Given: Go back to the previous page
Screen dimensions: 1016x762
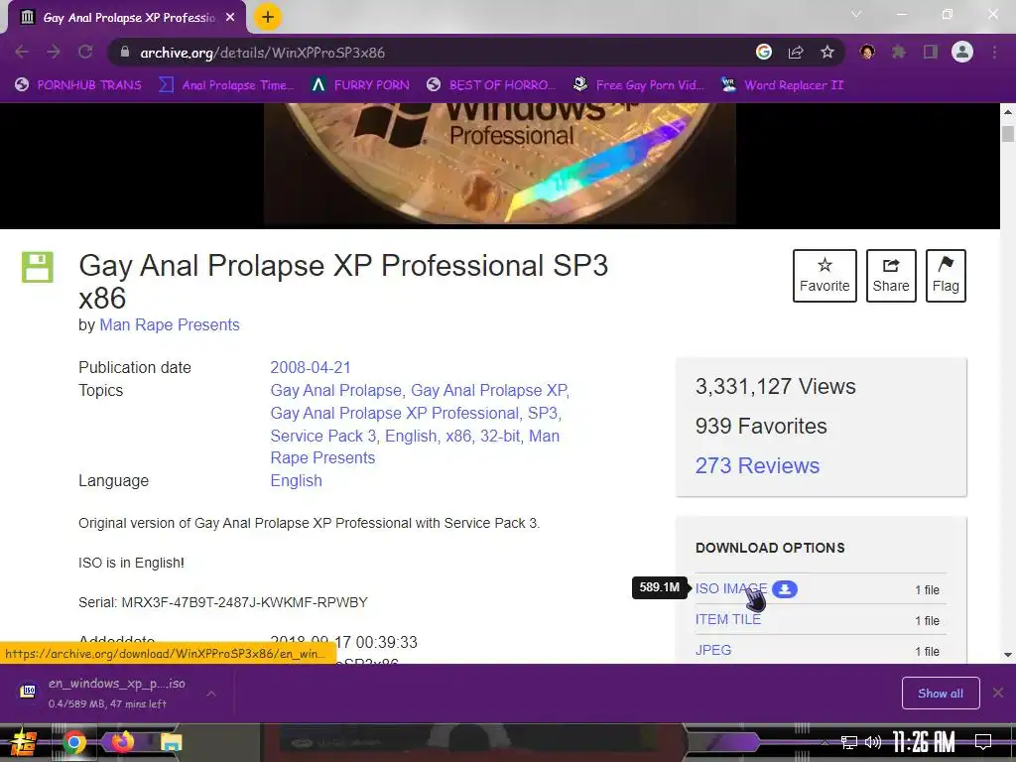Looking at the screenshot, I should (x=22, y=53).
